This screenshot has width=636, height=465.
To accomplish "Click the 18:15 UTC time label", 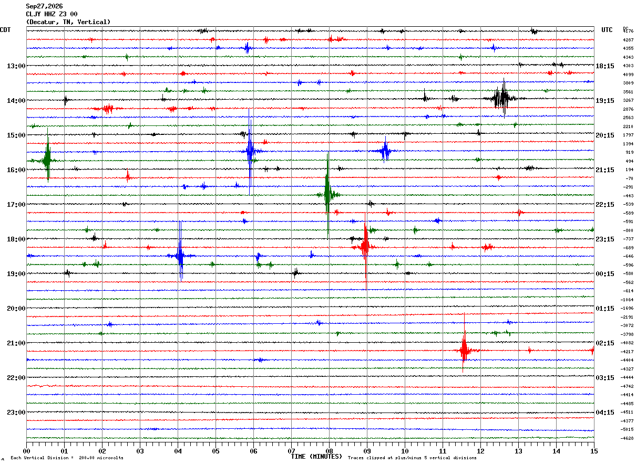I will tap(606, 66).
